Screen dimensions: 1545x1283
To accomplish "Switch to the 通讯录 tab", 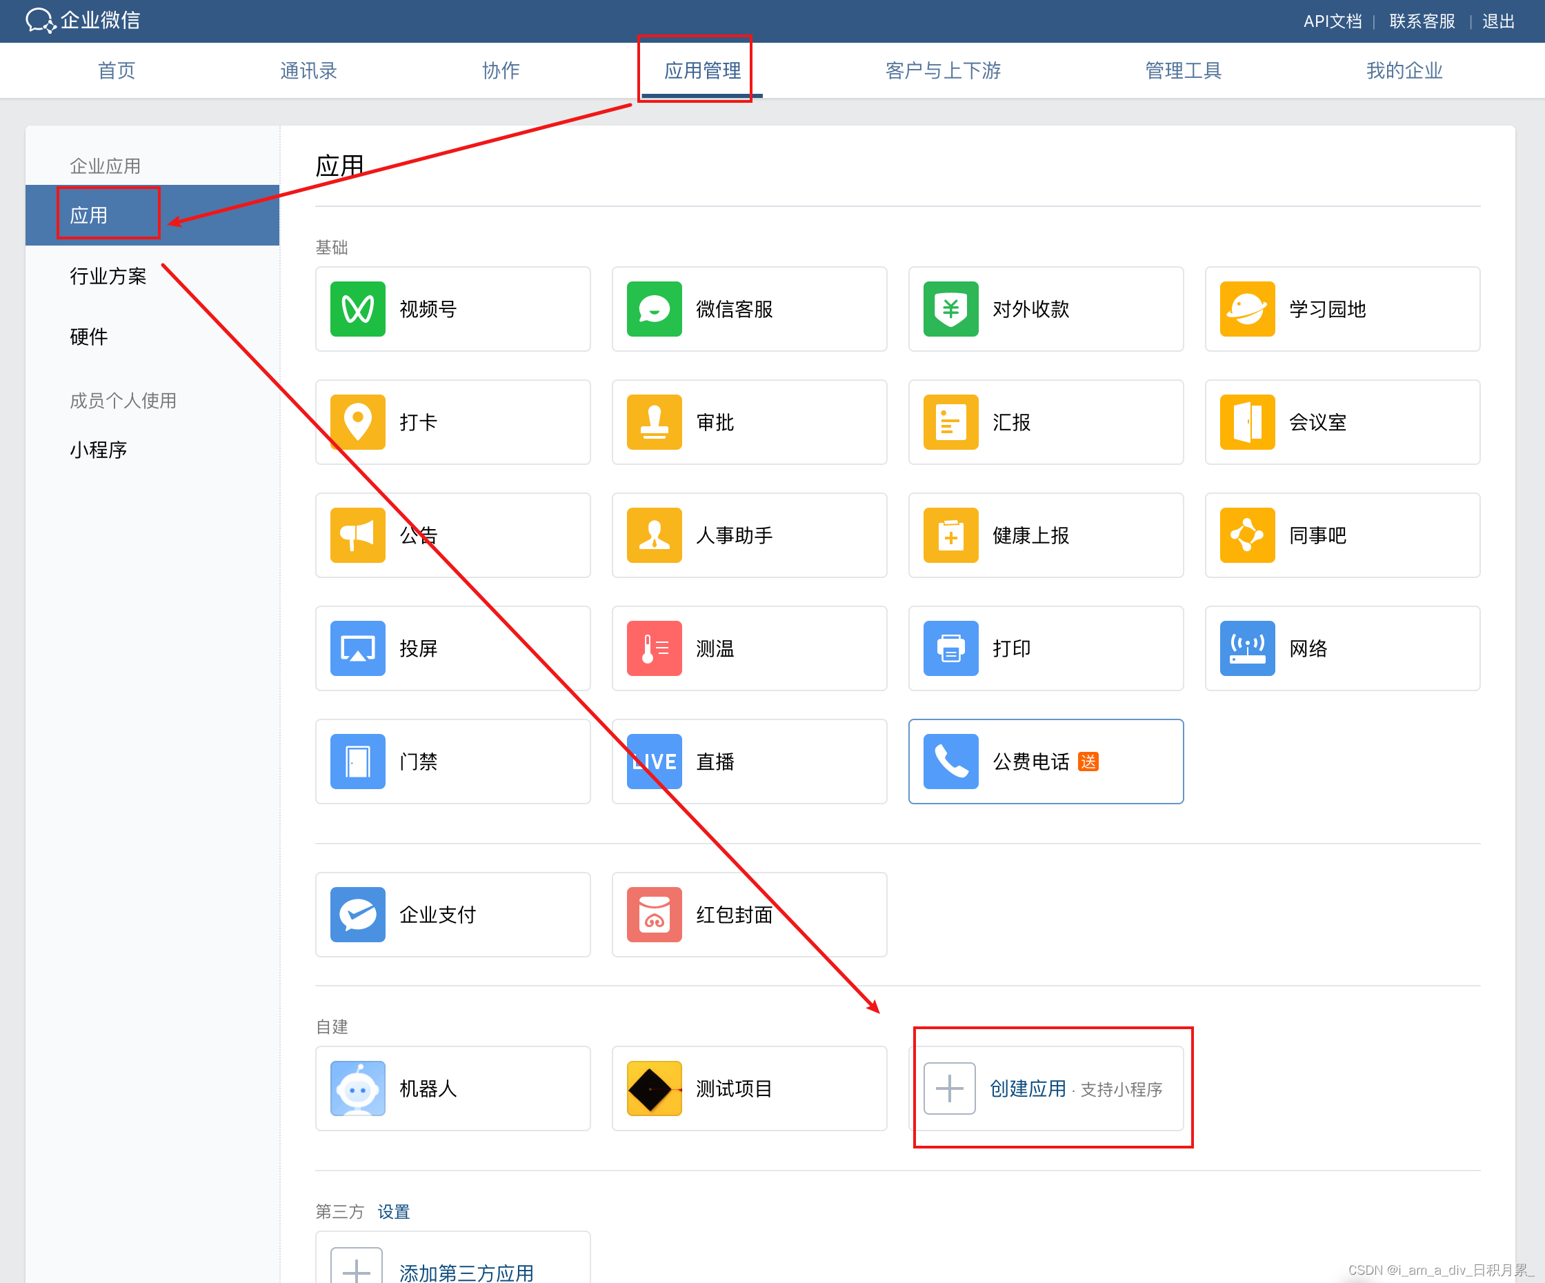I will (308, 70).
